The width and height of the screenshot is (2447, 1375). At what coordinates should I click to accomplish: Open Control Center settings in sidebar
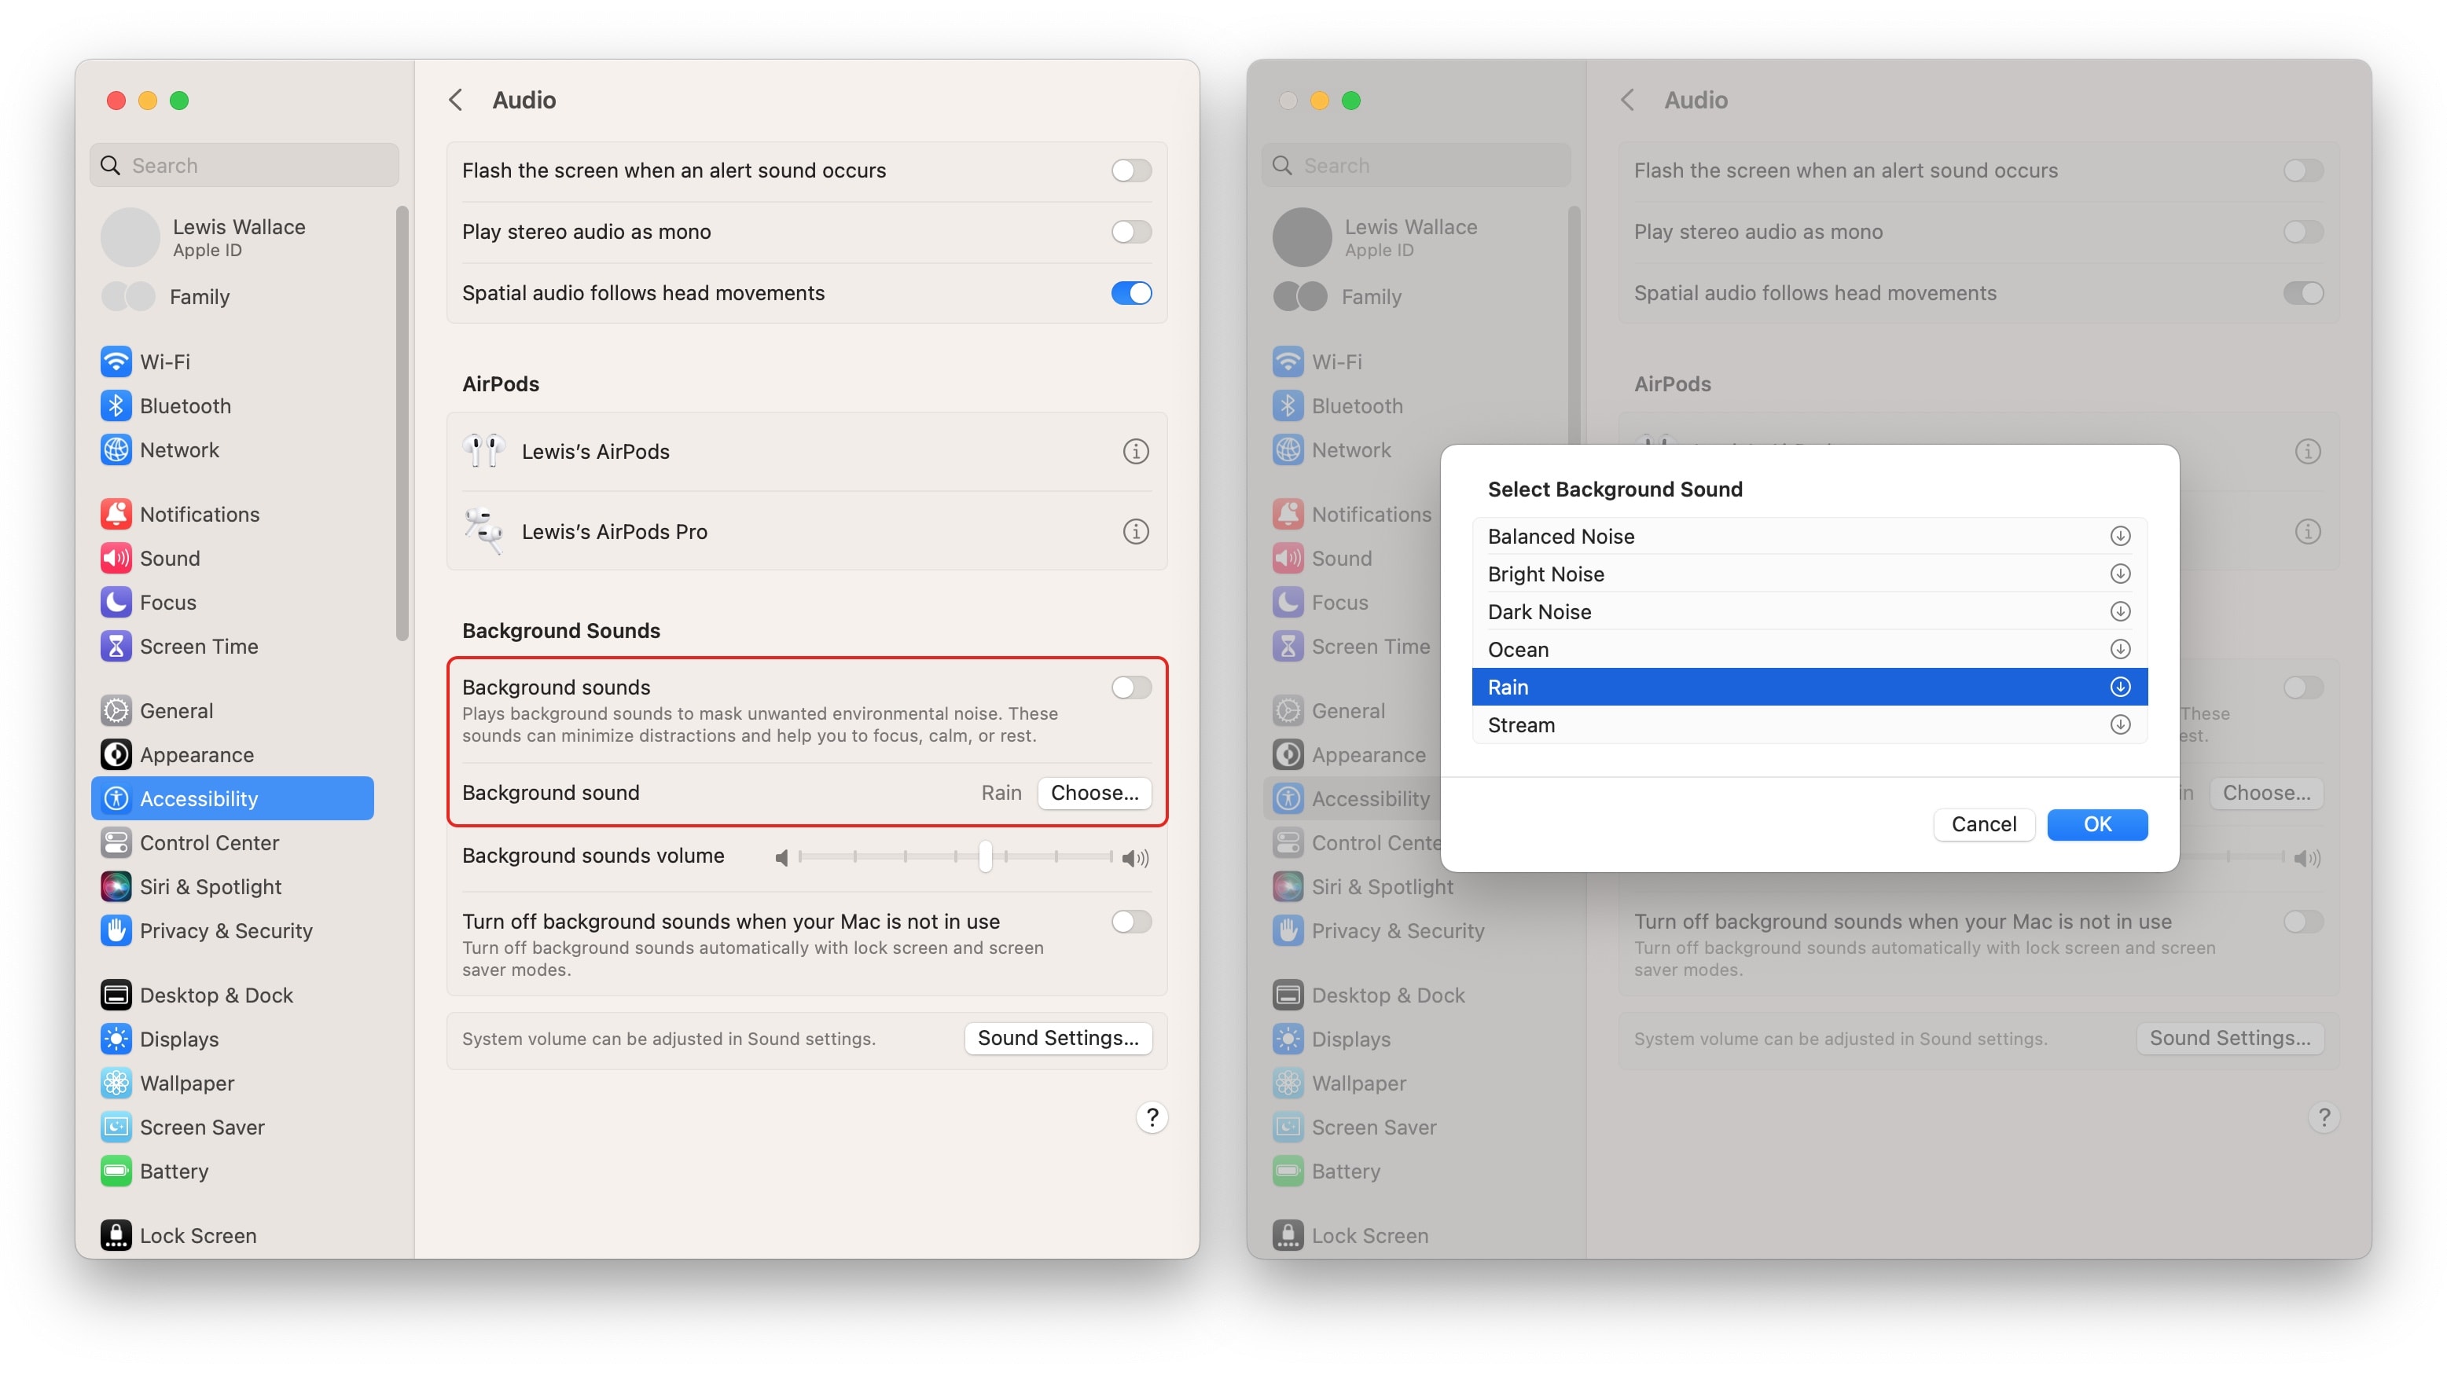click(209, 843)
